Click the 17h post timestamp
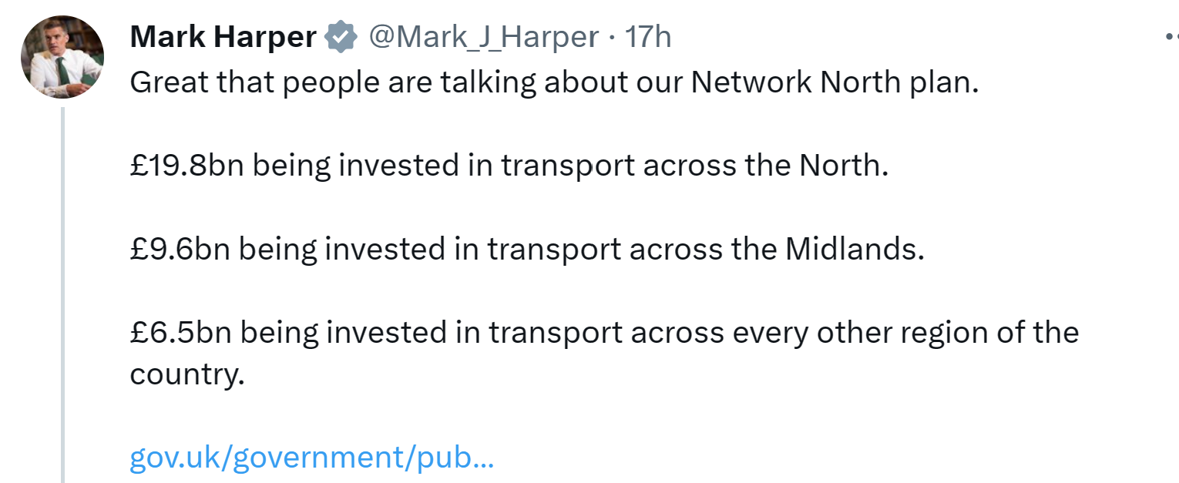 coord(647,37)
